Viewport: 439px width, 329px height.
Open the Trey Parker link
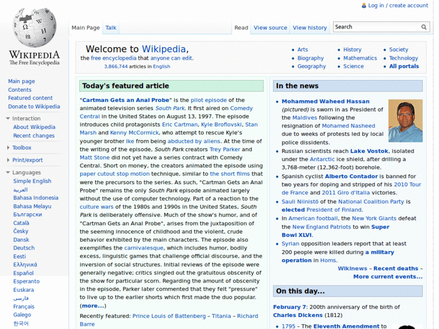point(225,149)
